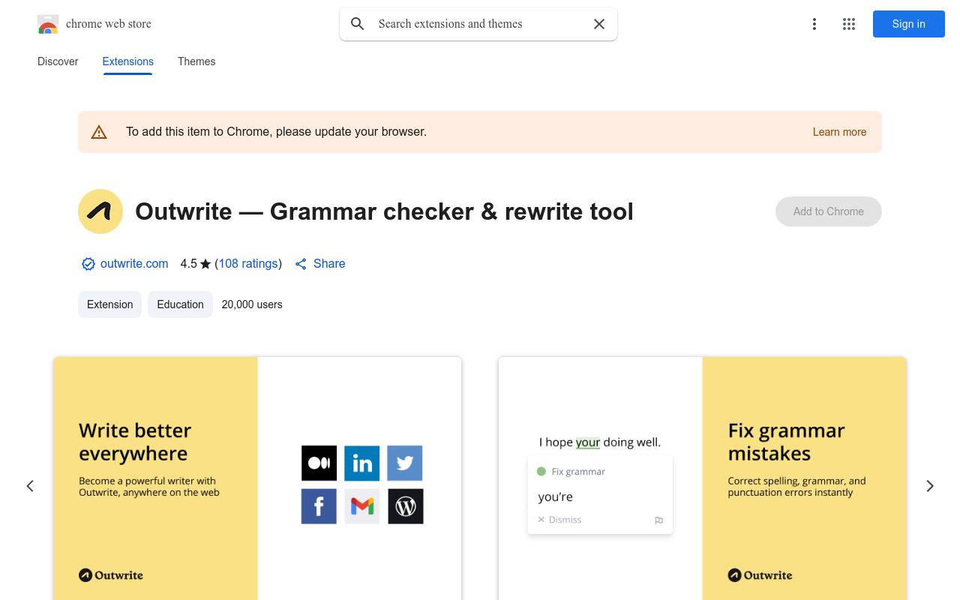This screenshot has width=960, height=600.
Task: Select the Extensions tab
Action: point(128,61)
